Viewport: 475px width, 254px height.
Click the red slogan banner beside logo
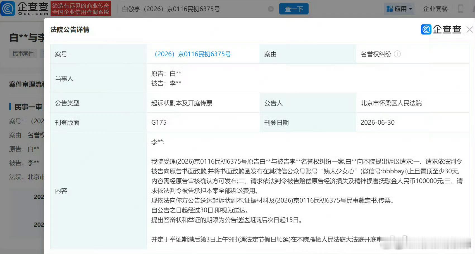click(x=81, y=9)
